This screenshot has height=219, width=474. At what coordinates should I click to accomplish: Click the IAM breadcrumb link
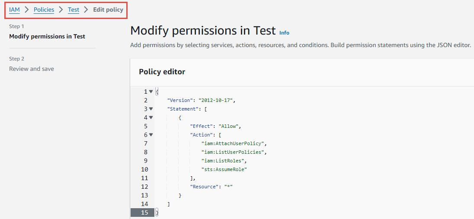[x=14, y=10]
